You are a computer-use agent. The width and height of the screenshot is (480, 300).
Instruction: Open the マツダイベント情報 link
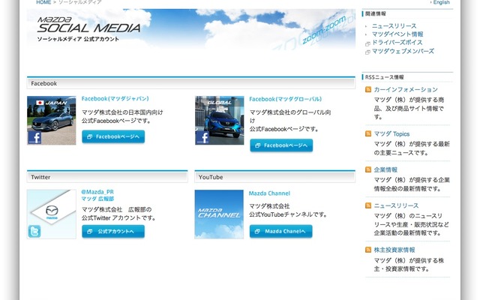(x=397, y=34)
